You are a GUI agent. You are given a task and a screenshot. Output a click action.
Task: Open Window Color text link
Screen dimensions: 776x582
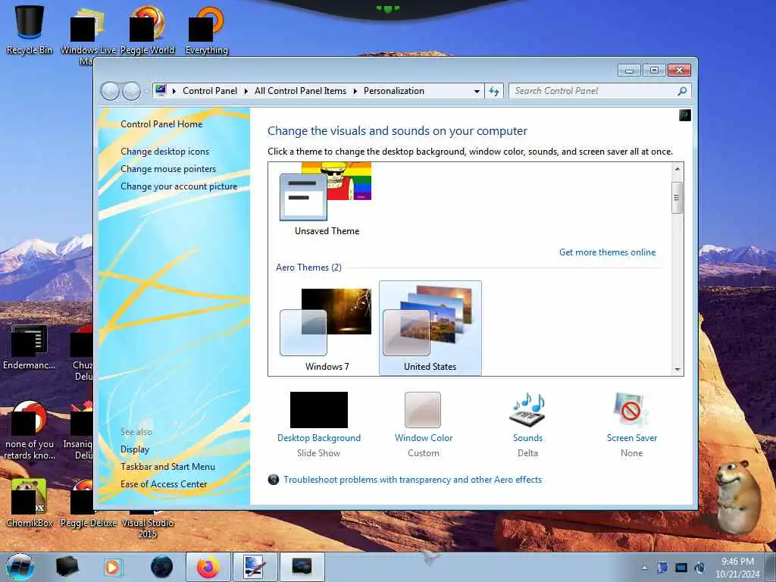424,438
